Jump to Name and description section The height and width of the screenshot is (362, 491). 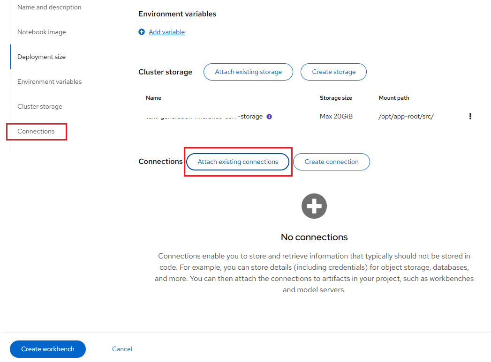[x=49, y=7]
